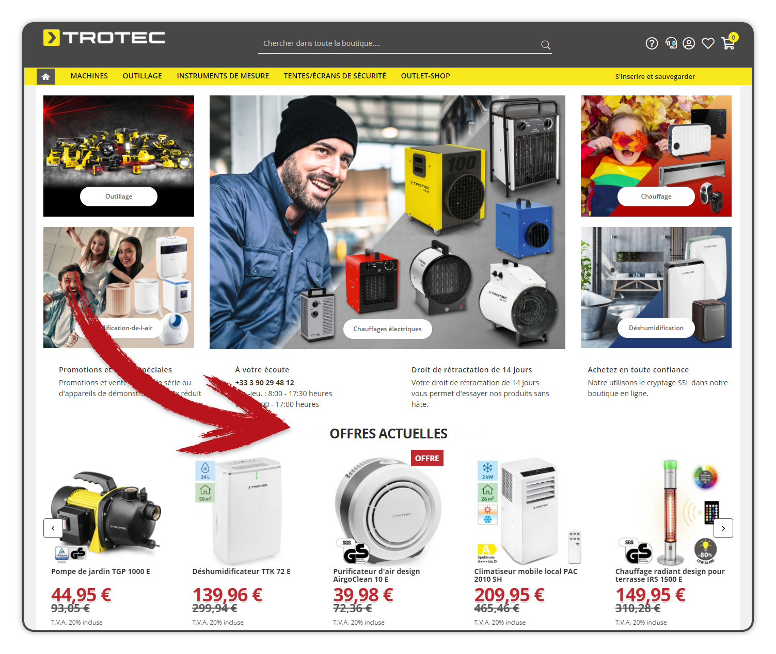This screenshot has height=654, width=776.
Task: Click the S'inscrire et sauvegarder link
Action: click(x=655, y=76)
